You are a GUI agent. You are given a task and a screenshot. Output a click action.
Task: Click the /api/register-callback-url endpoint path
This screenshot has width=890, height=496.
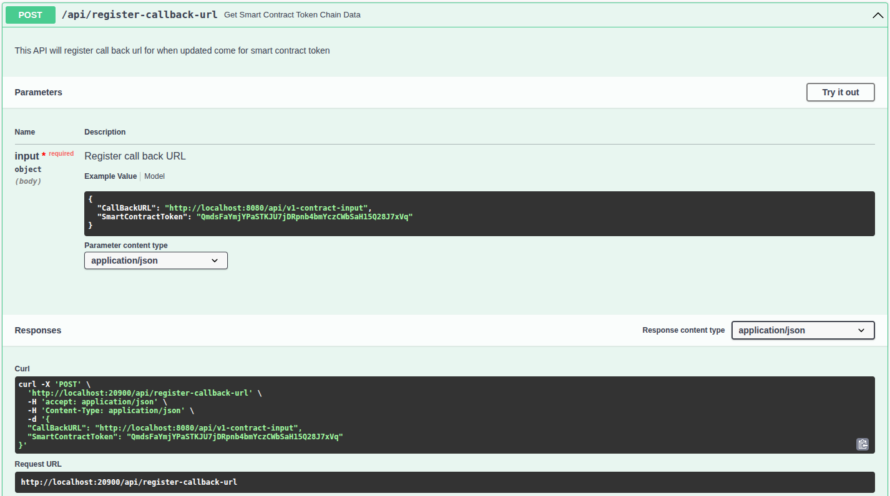pos(139,14)
